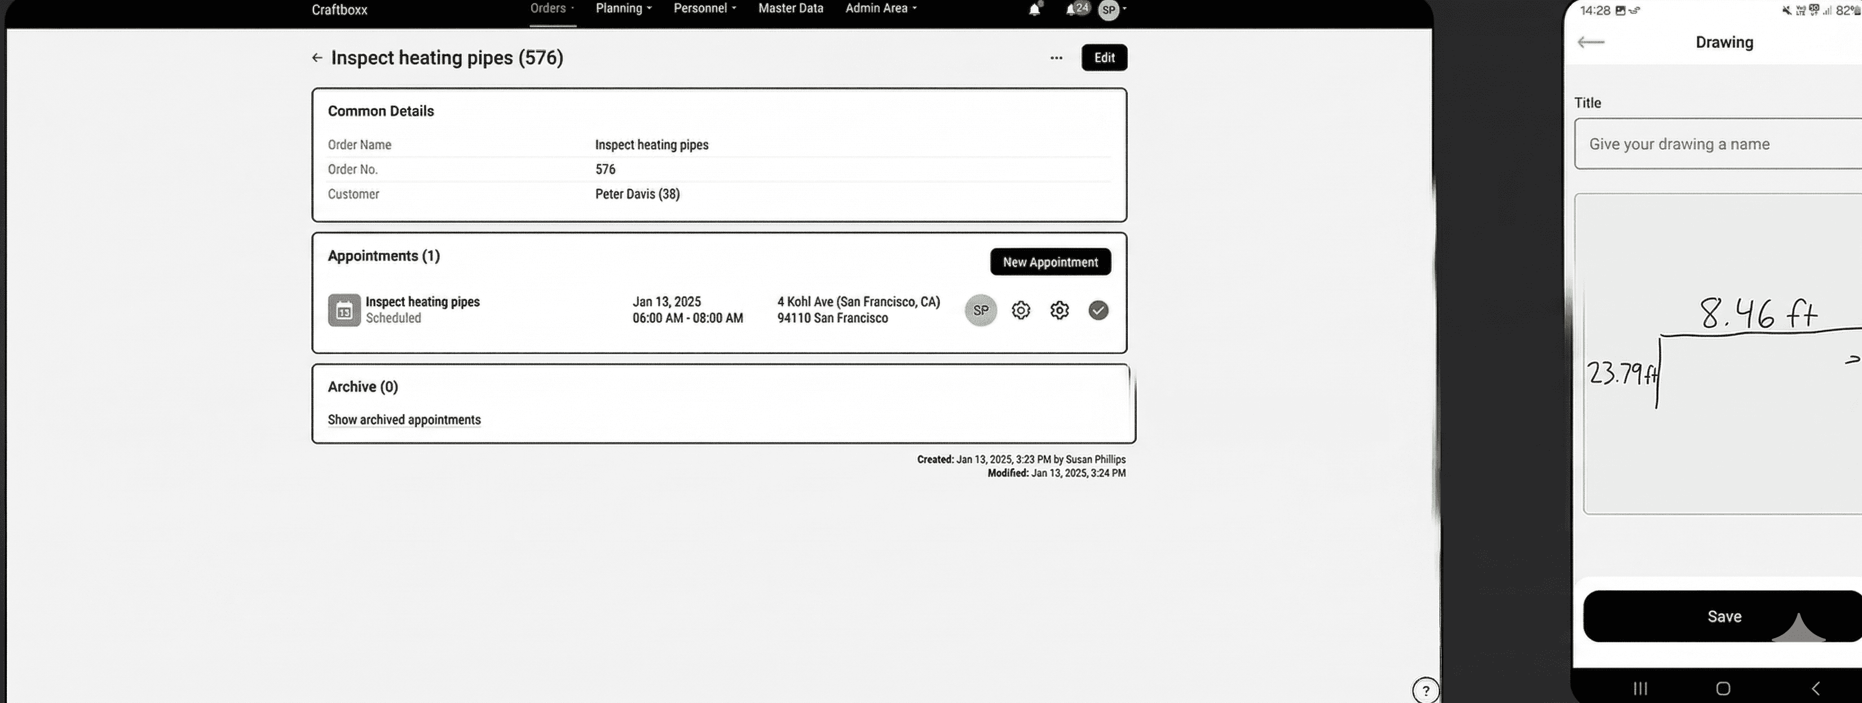
Task: Click Show archived appointments link
Action: (x=404, y=420)
